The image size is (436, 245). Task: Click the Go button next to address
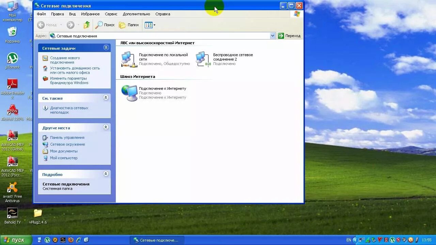tap(289, 36)
